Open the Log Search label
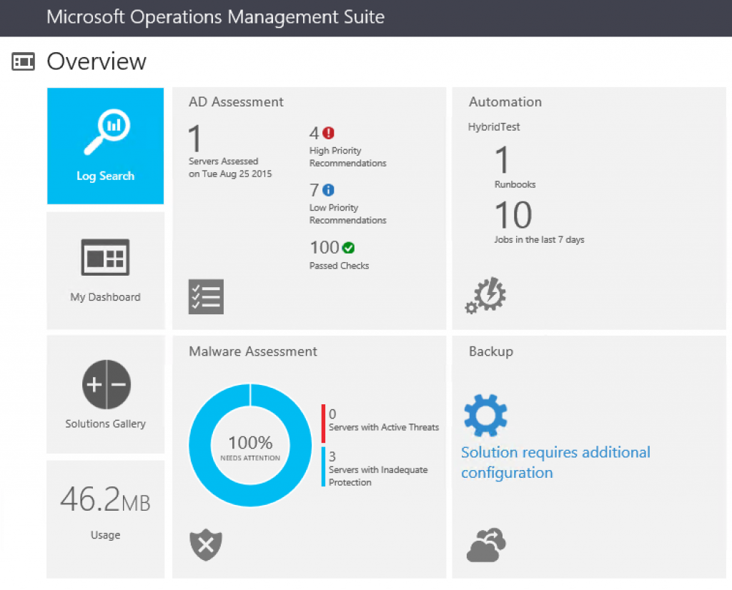Screen dimensions: 732x590 (x=106, y=176)
